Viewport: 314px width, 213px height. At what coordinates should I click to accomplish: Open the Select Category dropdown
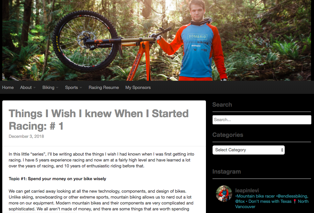(249, 150)
